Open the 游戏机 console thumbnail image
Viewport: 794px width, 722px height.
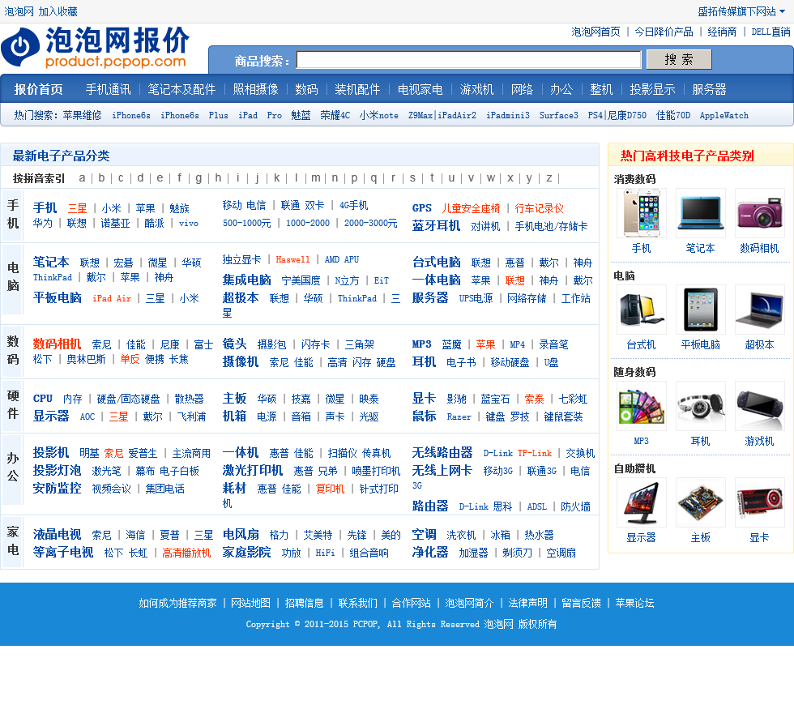click(759, 406)
